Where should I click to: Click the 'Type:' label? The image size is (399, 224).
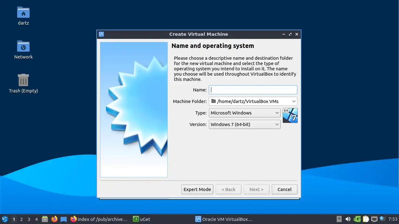201,113
